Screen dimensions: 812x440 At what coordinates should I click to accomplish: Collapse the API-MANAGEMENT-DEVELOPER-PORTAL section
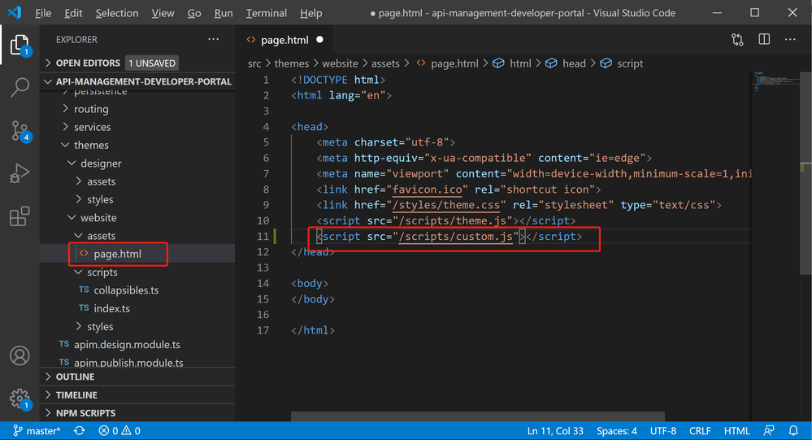(x=137, y=81)
